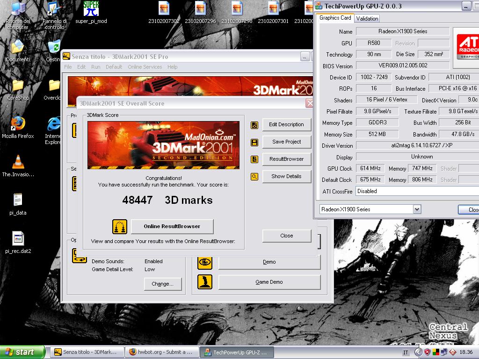The width and height of the screenshot is (479, 359).
Task: Switch to hwbot.org Firefox taskbar item
Action: pyautogui.click(x=162, y=352)
